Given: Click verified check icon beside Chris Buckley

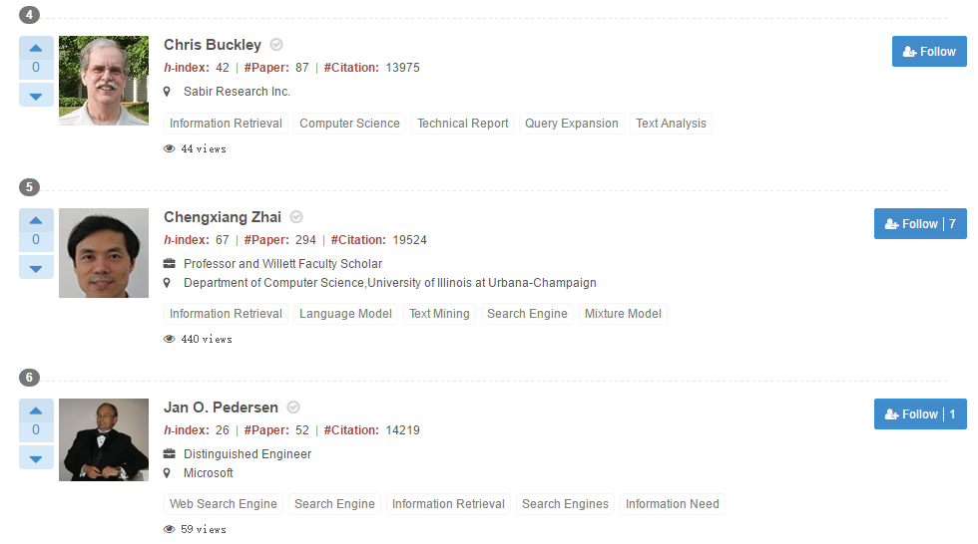Looking at the screenshot, I should [276, 45].
